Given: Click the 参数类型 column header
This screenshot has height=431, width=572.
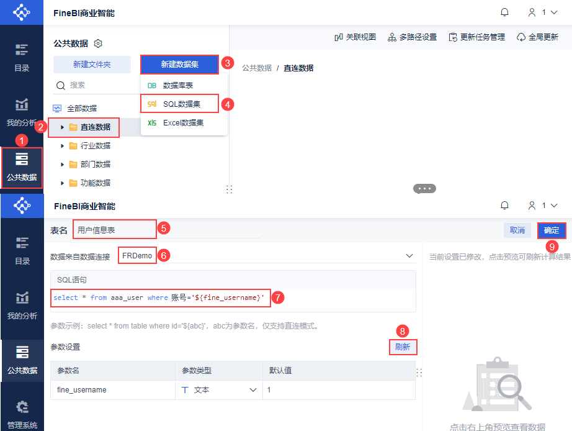Looking at the screenshot, I should pos(219,371).
